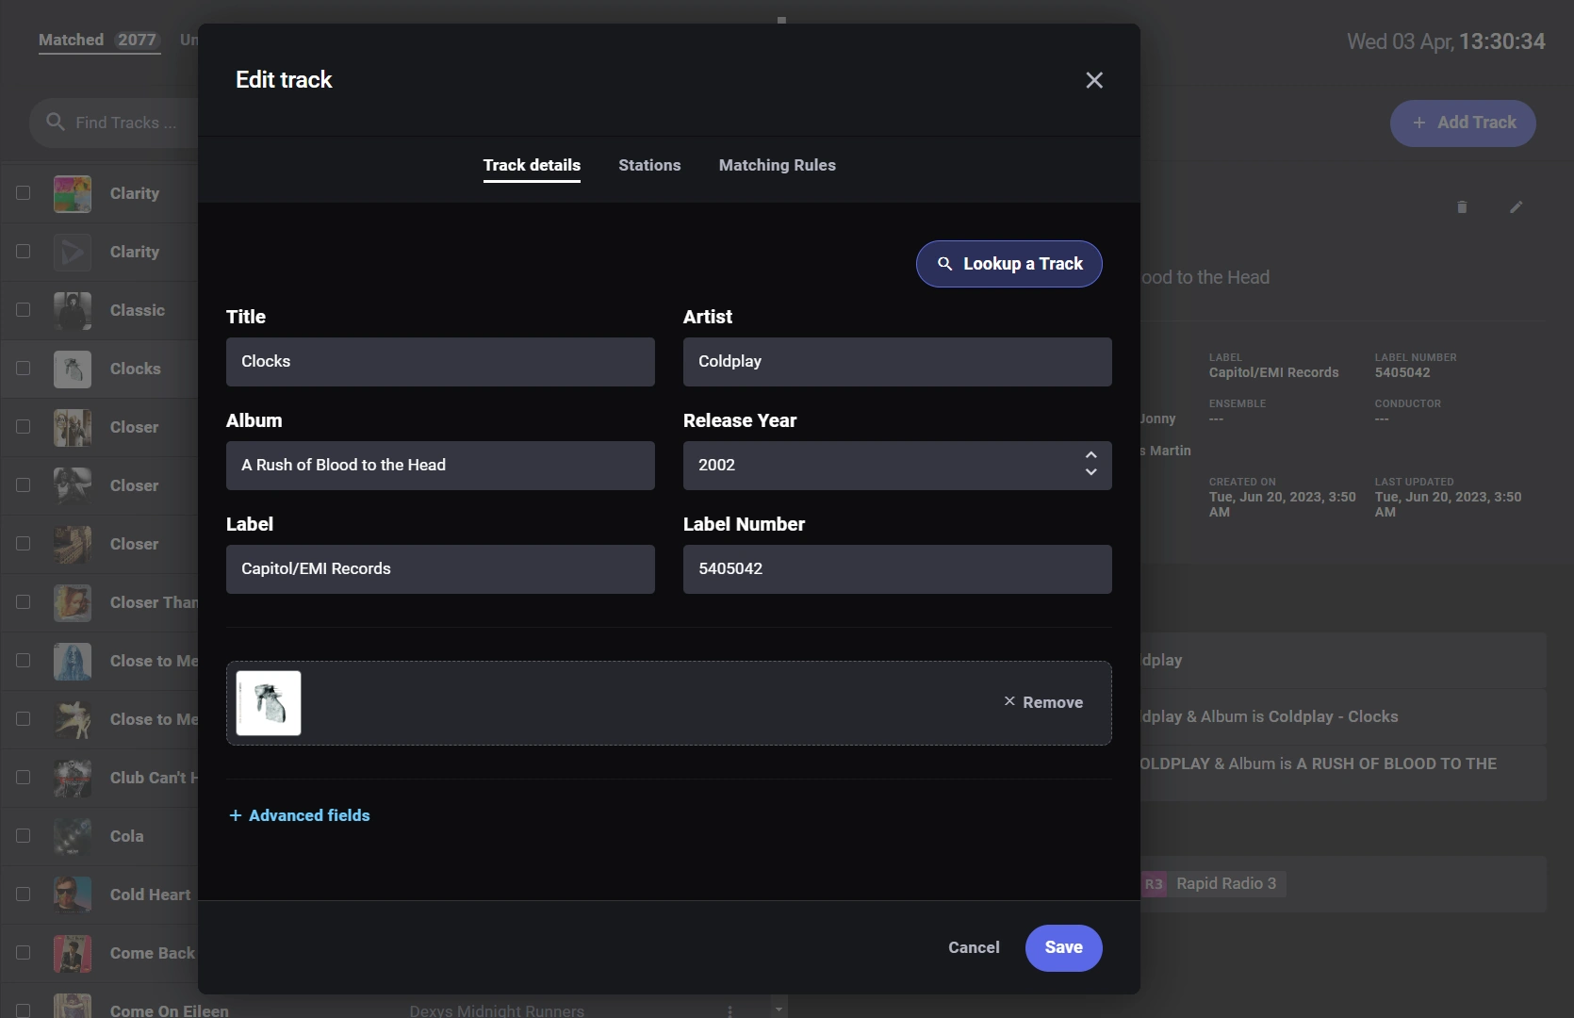Edit the Title field containing Clocks
This screenshot has height=1018, width=1574.
coord(440,362)
